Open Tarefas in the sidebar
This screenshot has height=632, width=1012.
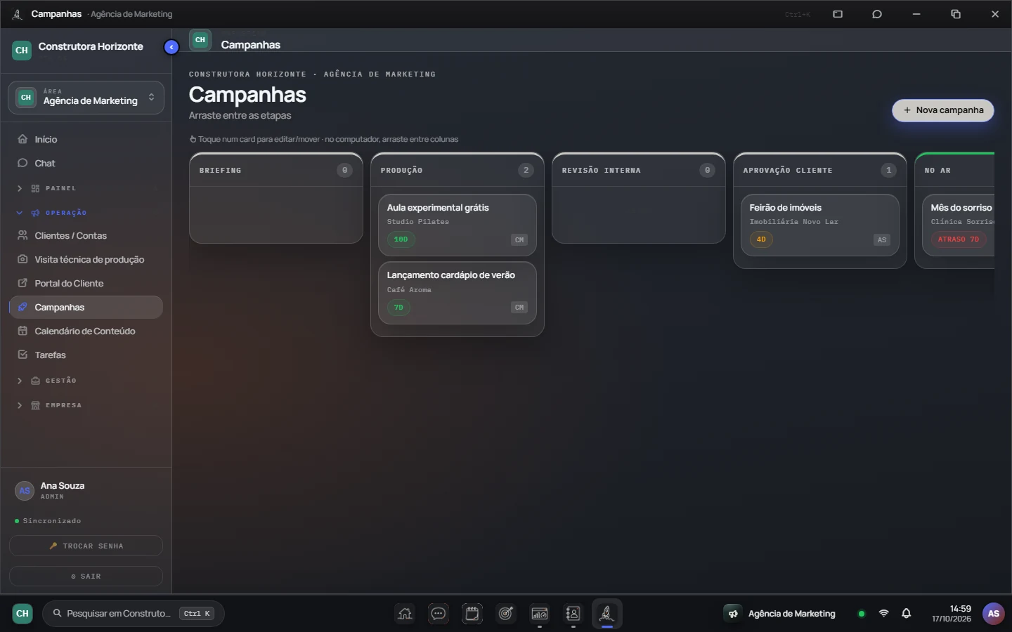coord(86,355)
